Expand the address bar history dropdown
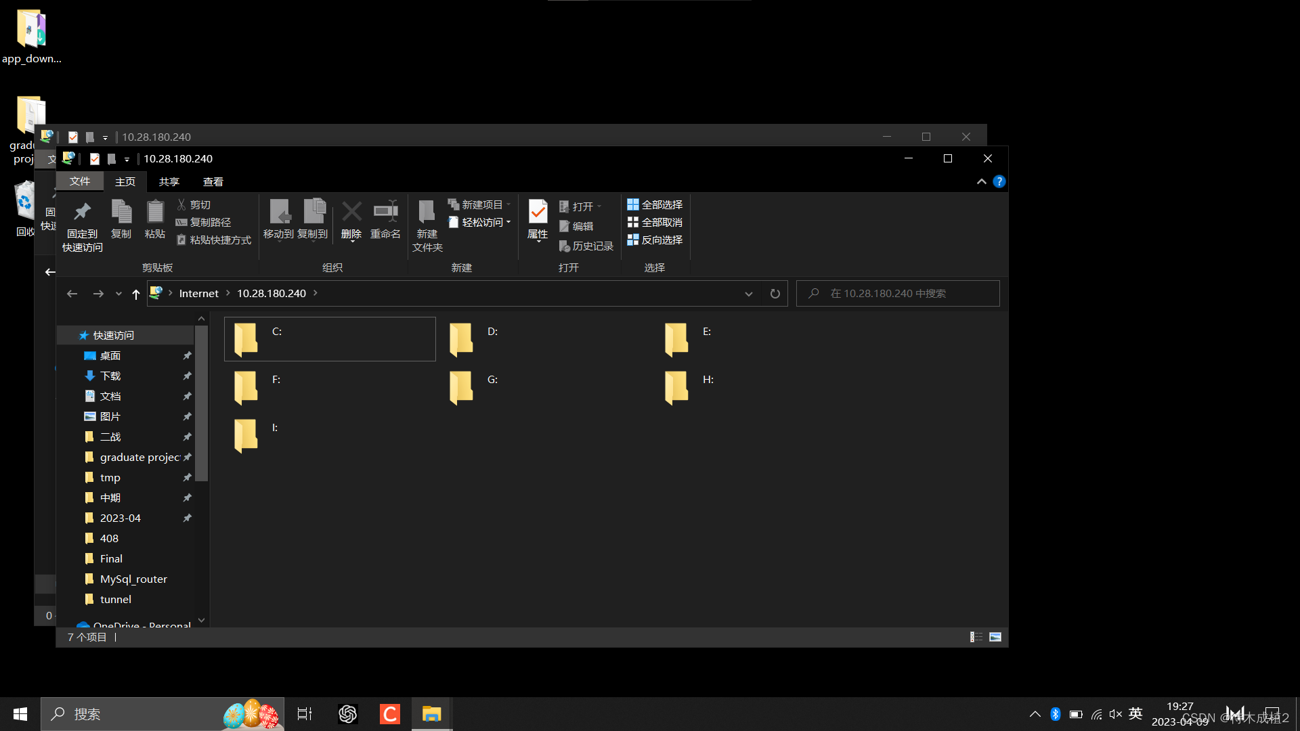The width and height of the screenshot is (1300, 731). 749,294
